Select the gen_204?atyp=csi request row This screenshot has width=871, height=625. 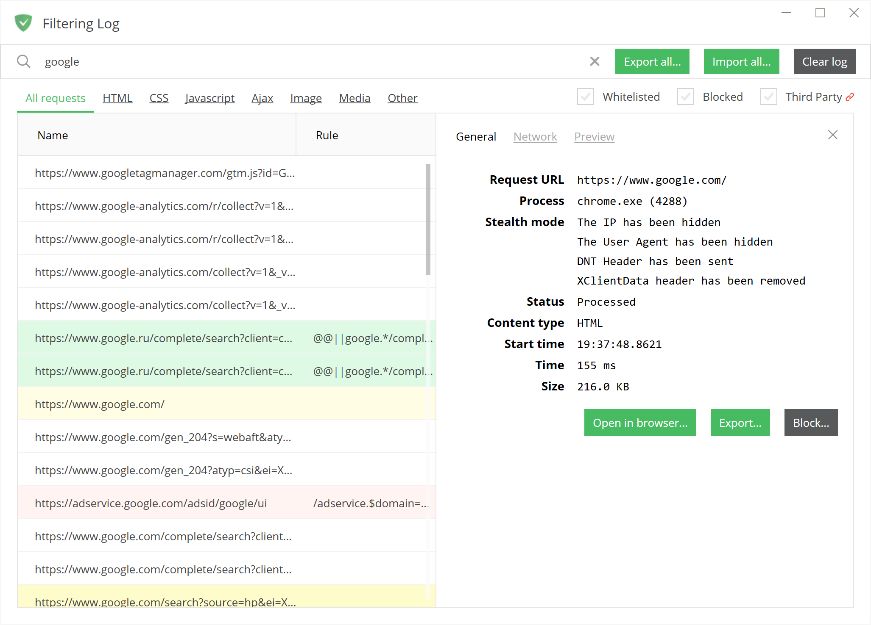(226, 470)
